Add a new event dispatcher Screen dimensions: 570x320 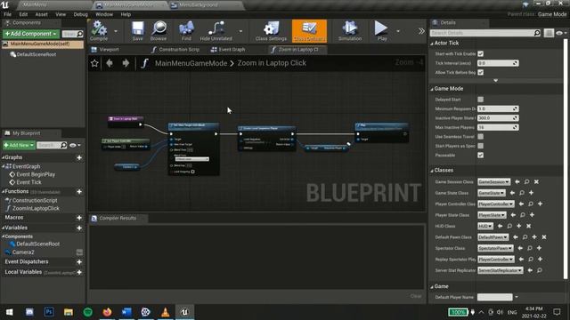[x=79, y=262]
